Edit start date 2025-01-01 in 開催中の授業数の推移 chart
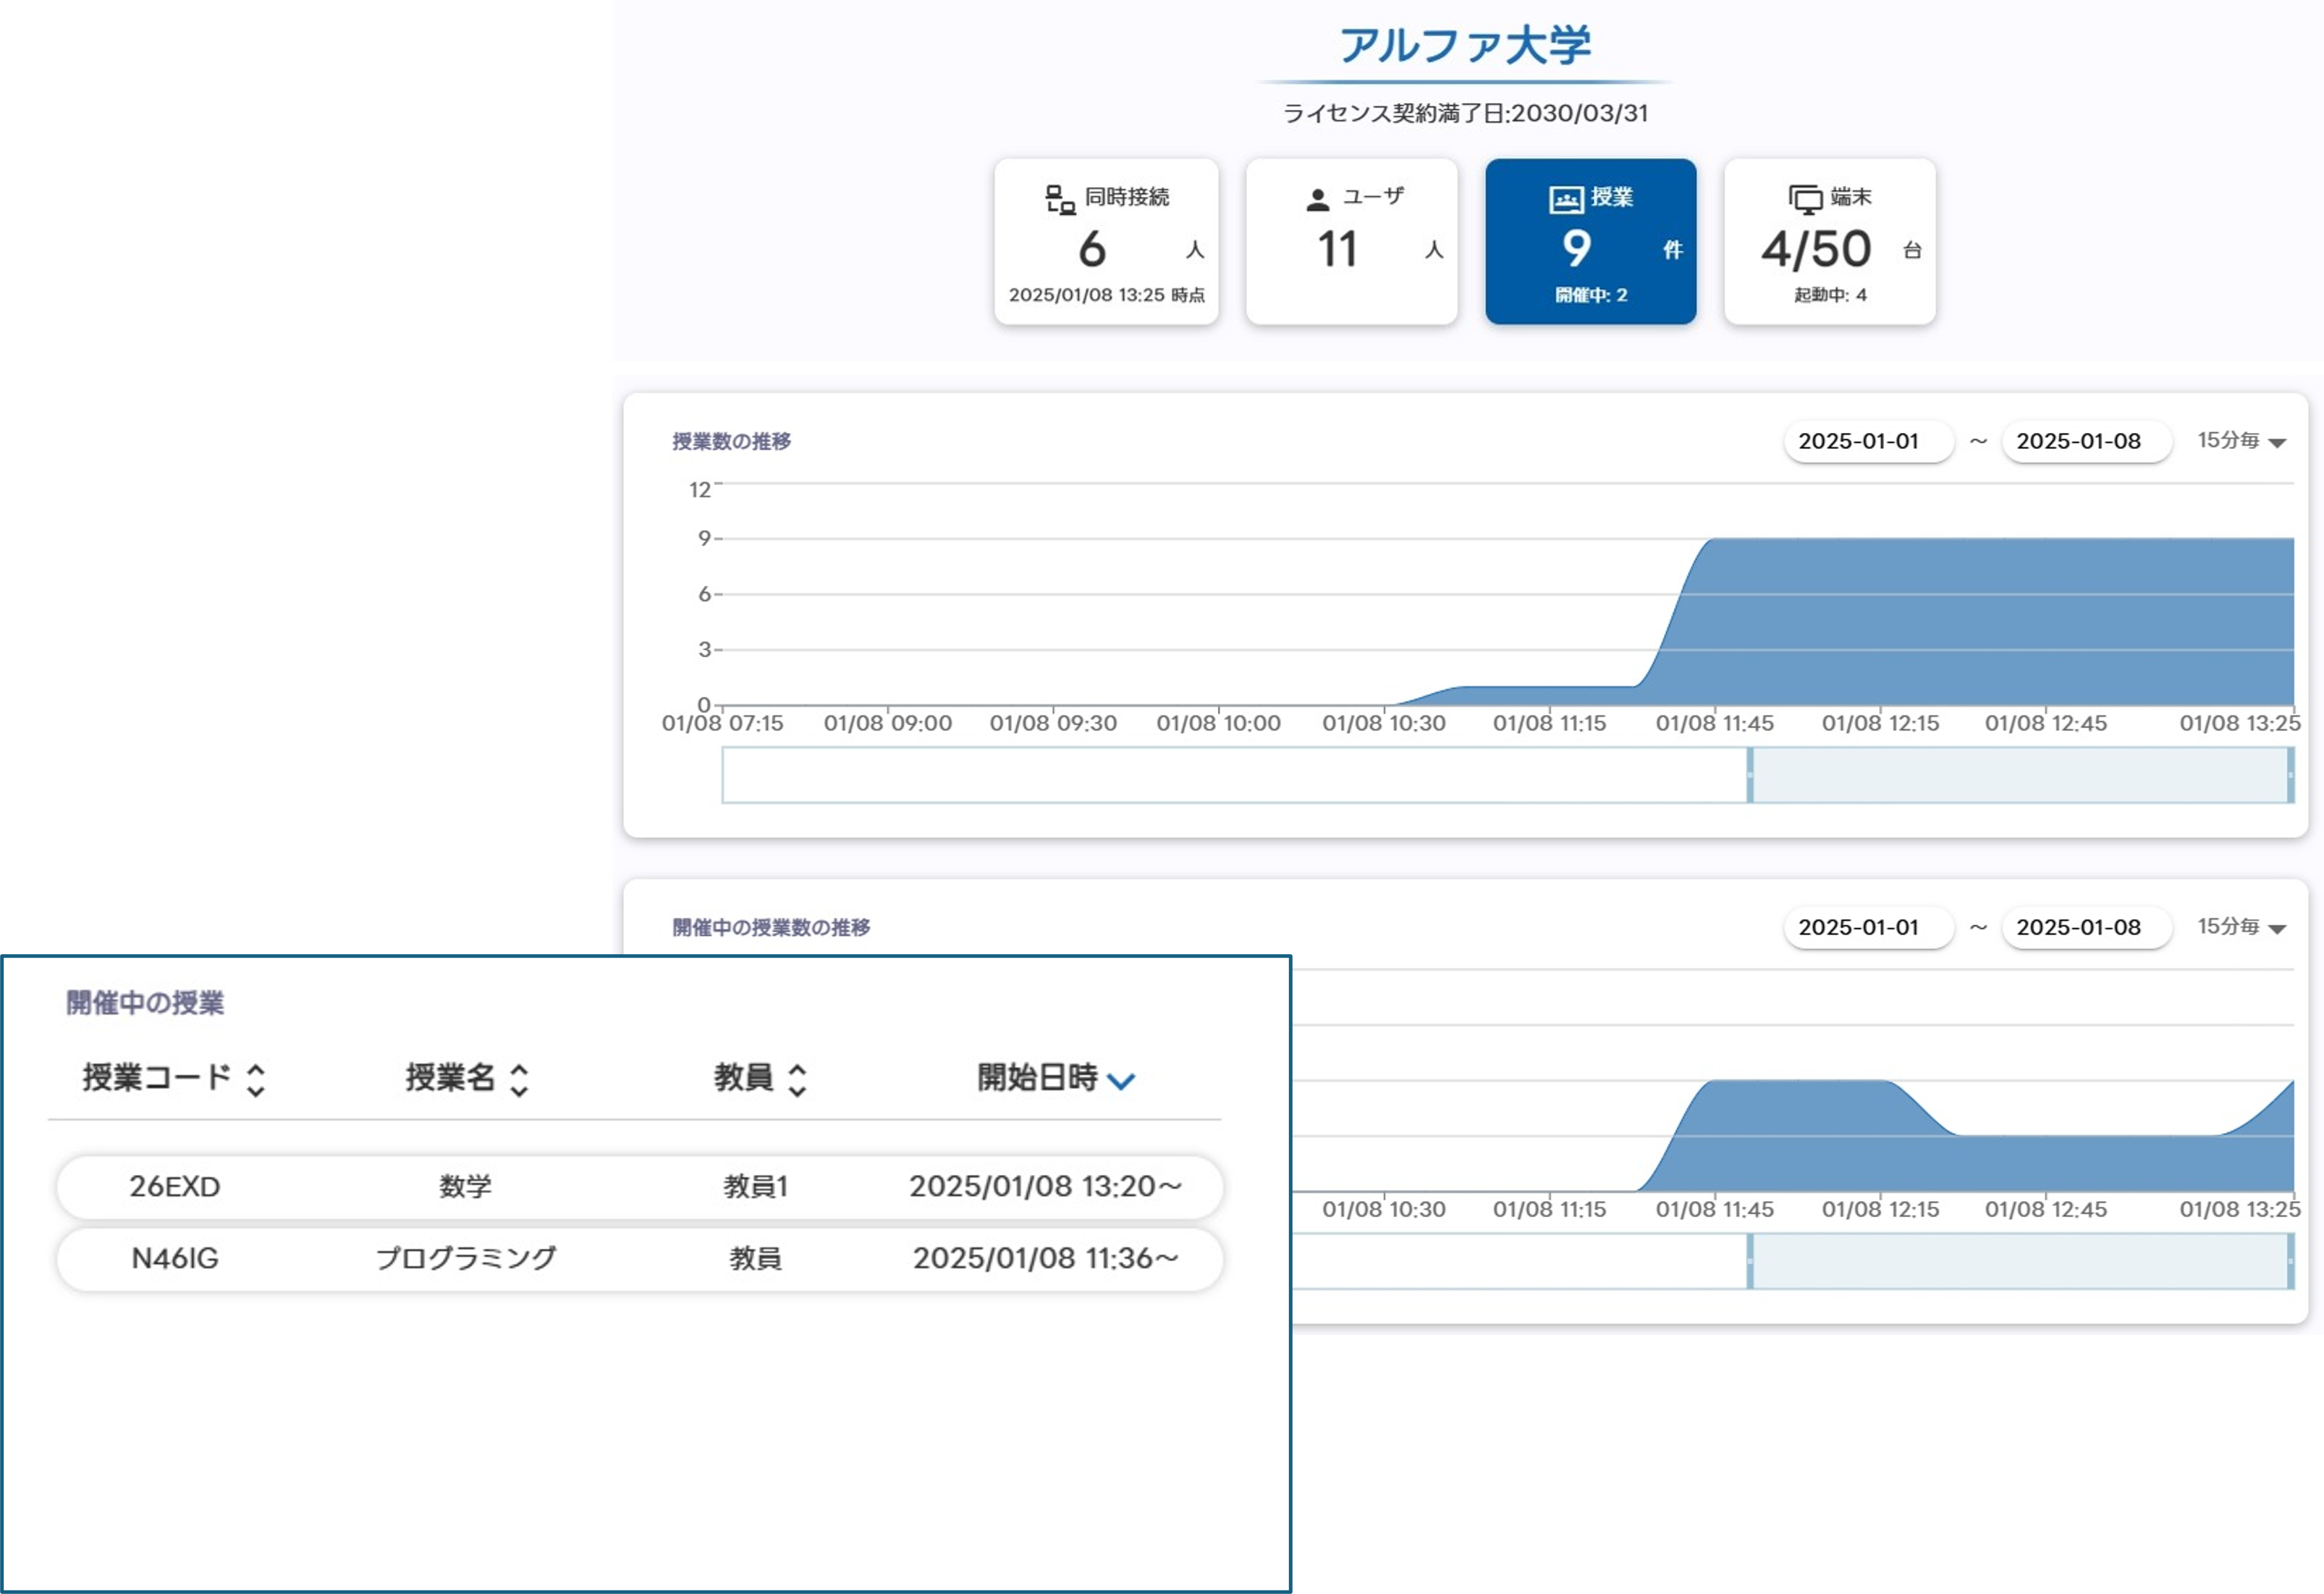Viewport: 2324px width, 1594px height. click(x=1868, y=927)
